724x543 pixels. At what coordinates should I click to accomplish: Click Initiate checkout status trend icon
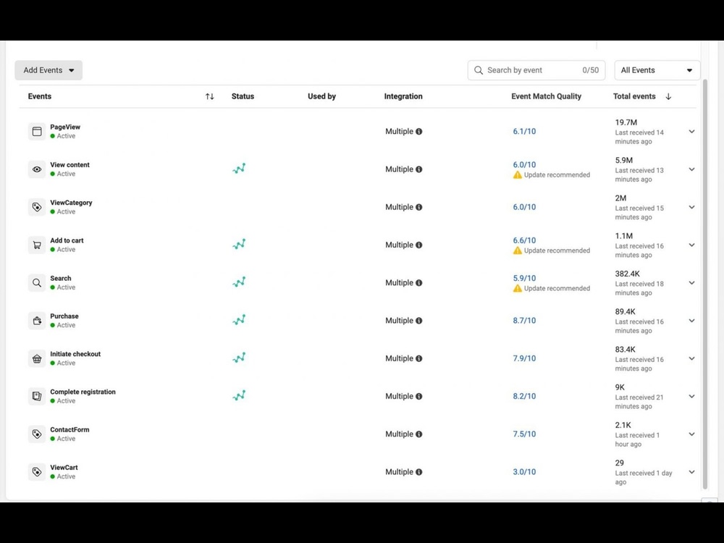tap(239, 358)
